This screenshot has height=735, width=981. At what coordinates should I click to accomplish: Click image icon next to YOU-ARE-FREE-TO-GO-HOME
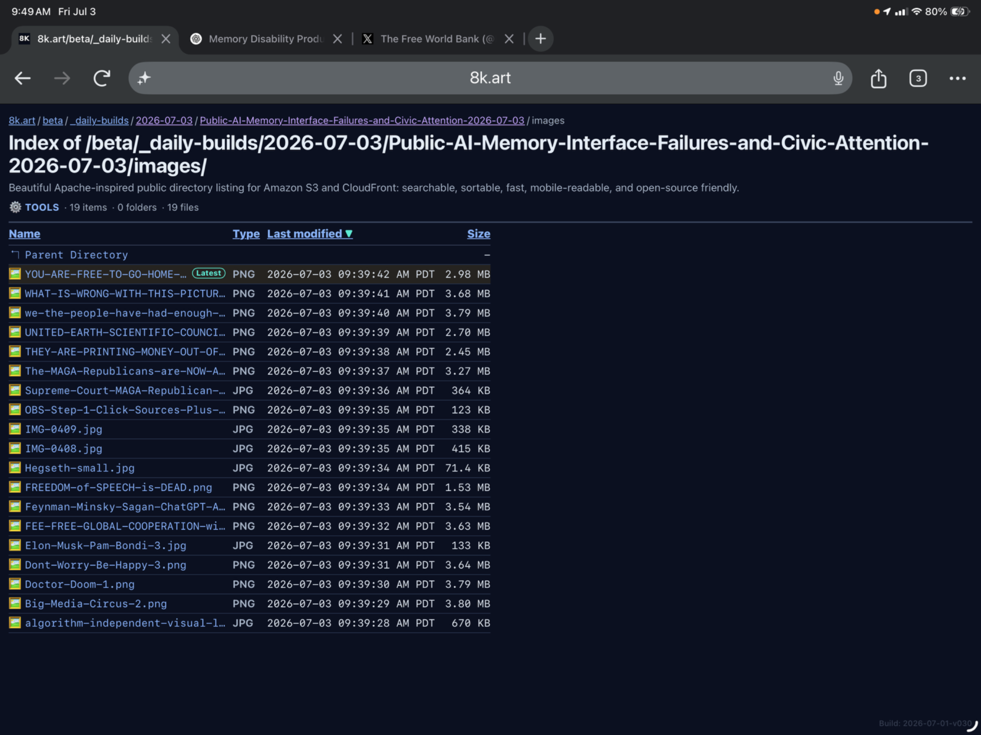click(15, 274)
